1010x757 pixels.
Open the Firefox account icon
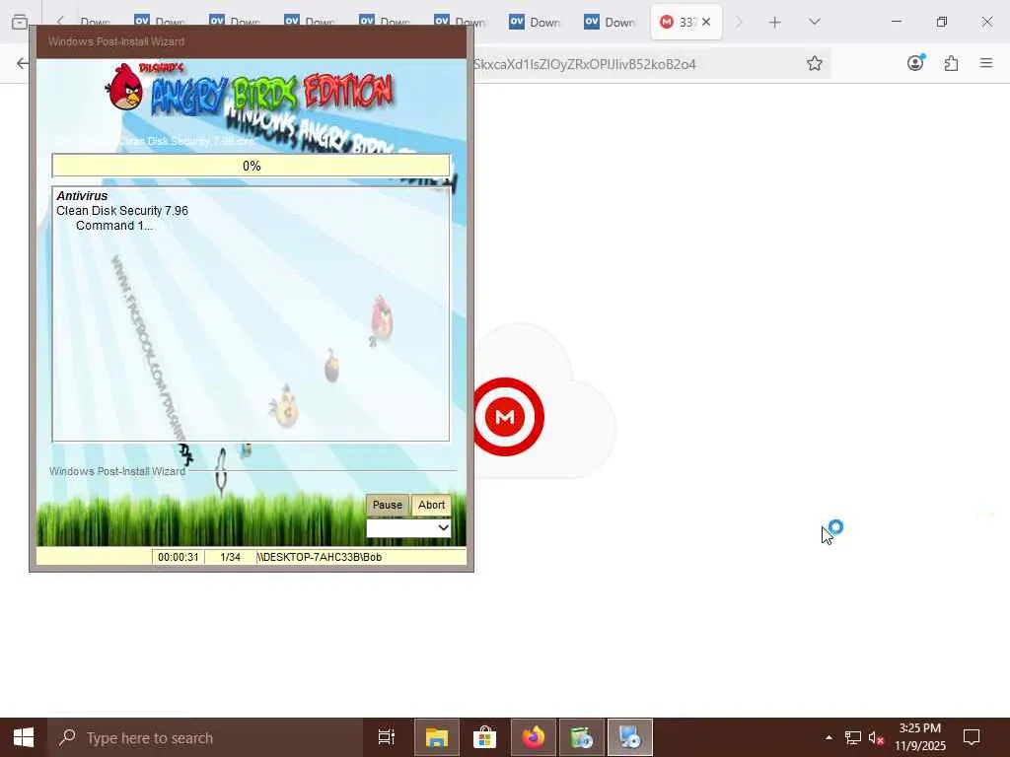(915, 62)
